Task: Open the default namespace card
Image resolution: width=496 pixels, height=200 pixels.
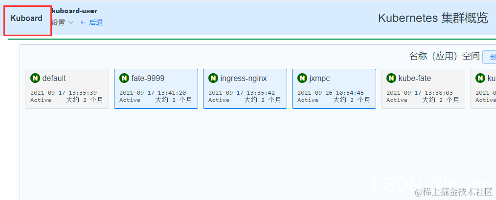Action: [x=67, y=89]
